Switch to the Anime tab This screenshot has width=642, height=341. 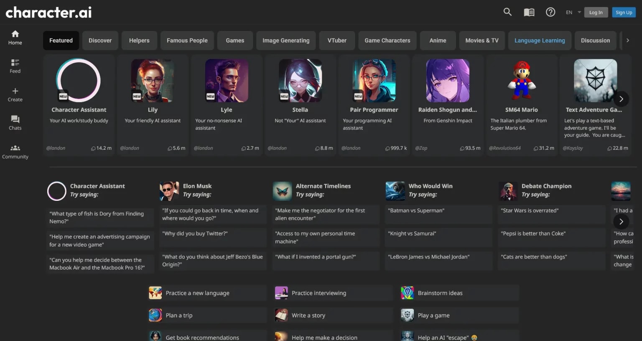pyautogui.click(x=438, y=41)
